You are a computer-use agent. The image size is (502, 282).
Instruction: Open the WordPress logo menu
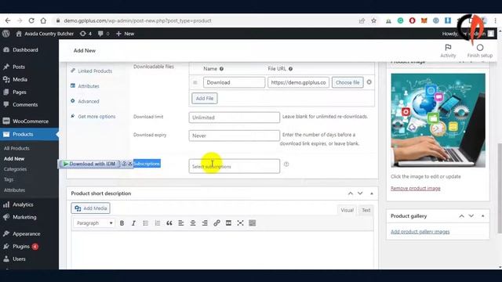tap(5, 33)
